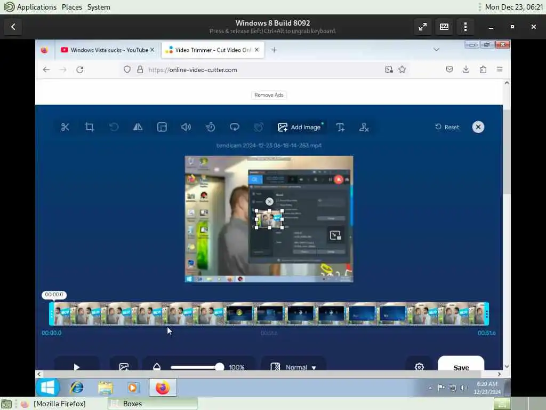The height and width of the screenshot is (410, 546).
Task: Select the overlay image thumbnail in preview
Action: point(269,219)
